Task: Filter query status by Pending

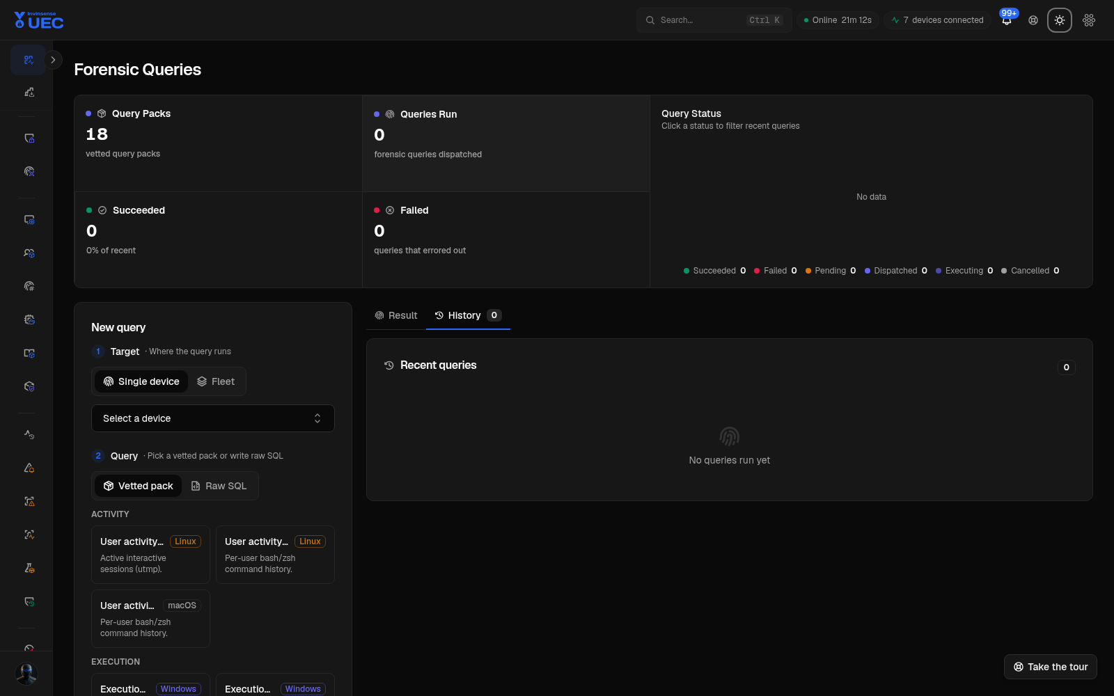Action: [x=831, y=271]
